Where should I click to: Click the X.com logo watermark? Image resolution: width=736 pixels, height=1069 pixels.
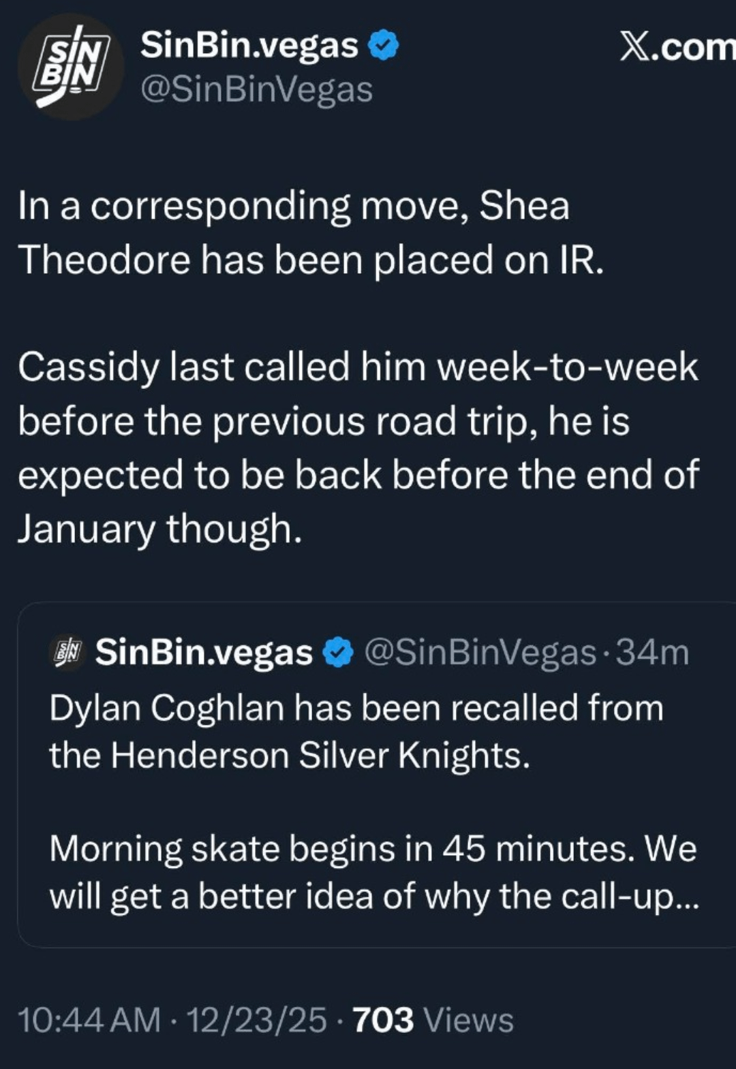coord(677,46)
